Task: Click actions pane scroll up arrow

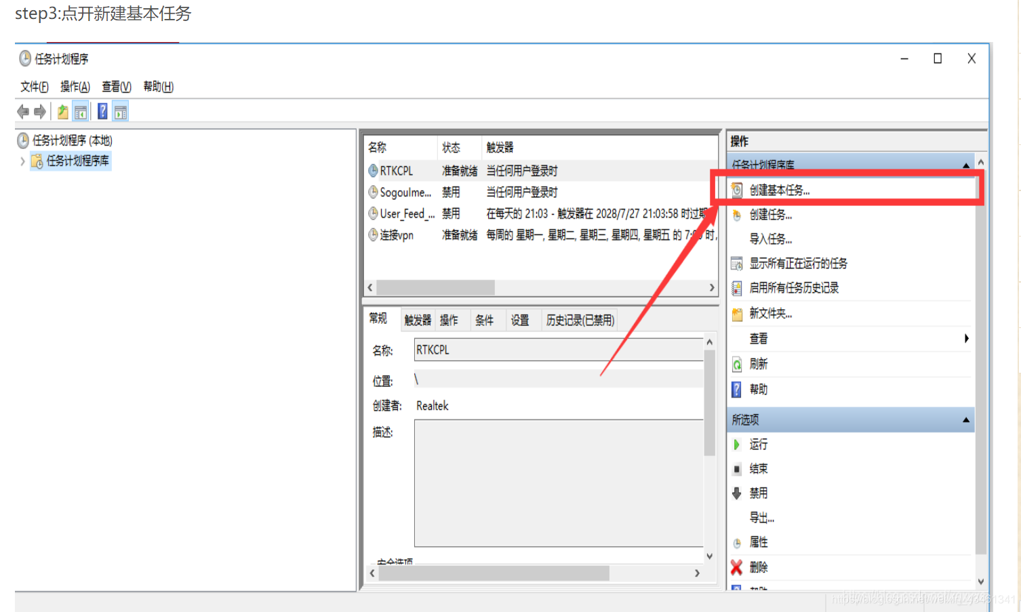Action: (980, 163)
